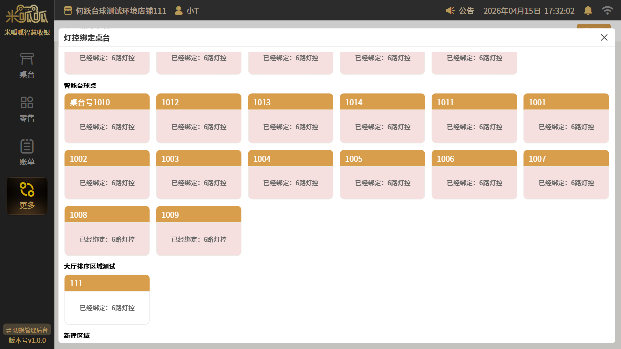Select table 111 in 大厅排序区域测试
621x349 pixels.
(x=107, y=299)
